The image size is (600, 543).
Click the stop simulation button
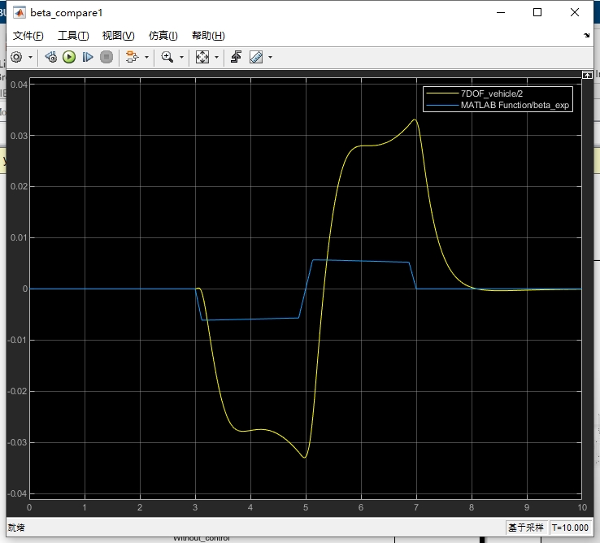click(107, 58)
